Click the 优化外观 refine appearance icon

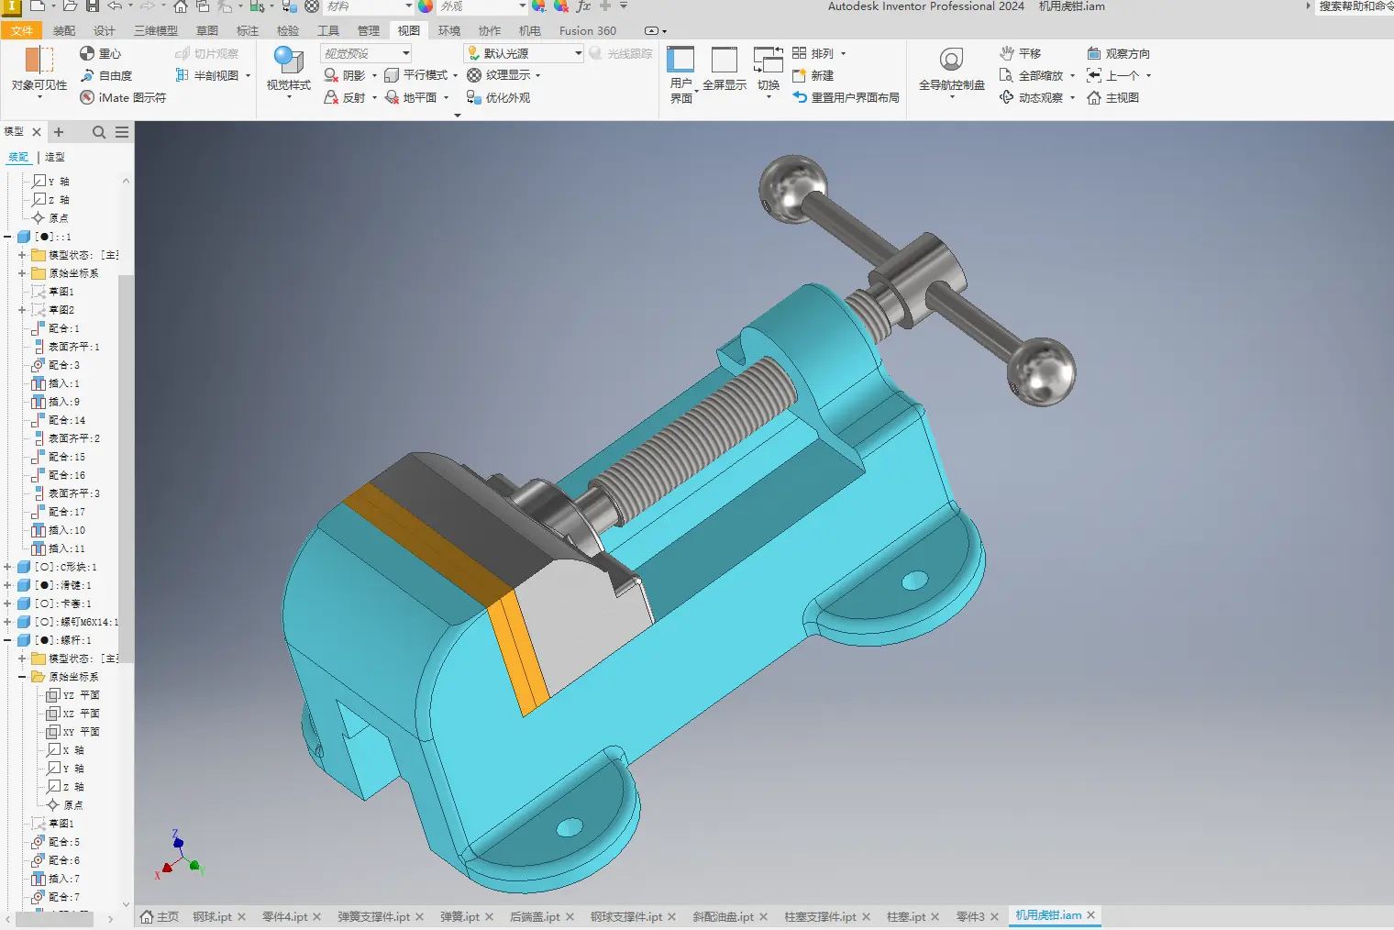(x=473, y=97)
